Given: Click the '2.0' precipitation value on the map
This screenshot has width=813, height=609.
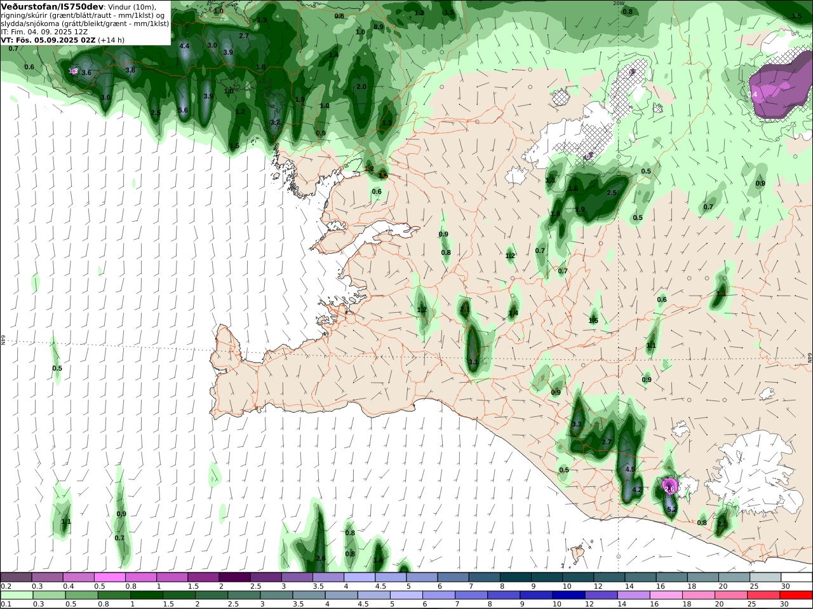Looking at the screenshot, I should coord(361,86).
